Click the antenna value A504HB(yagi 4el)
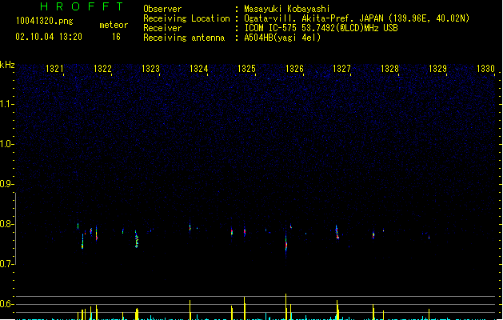503x320 pixels. 282,38
